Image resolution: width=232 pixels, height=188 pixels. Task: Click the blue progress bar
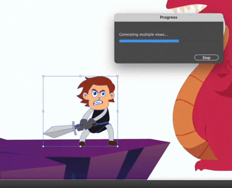click(149, 41)
